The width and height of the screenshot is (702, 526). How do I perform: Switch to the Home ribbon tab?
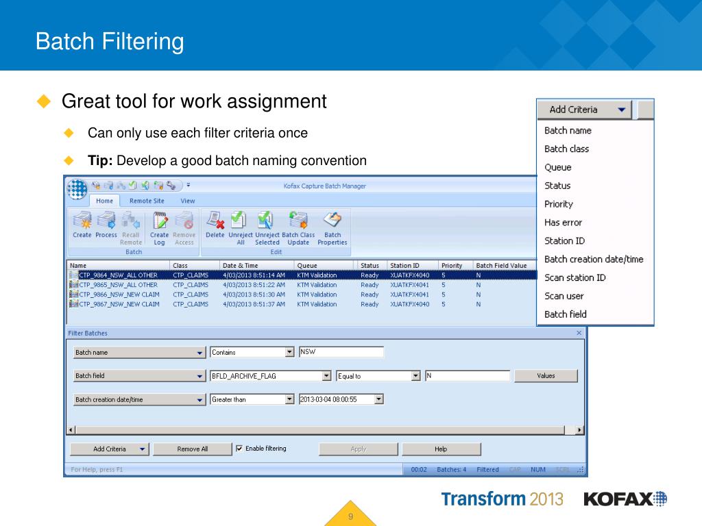pos(104,201)
